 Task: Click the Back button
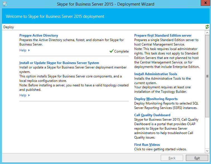click(172, 158)
